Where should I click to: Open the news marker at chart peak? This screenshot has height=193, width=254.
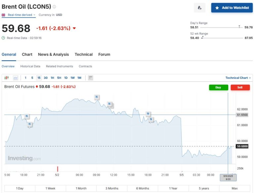(97, 97)
